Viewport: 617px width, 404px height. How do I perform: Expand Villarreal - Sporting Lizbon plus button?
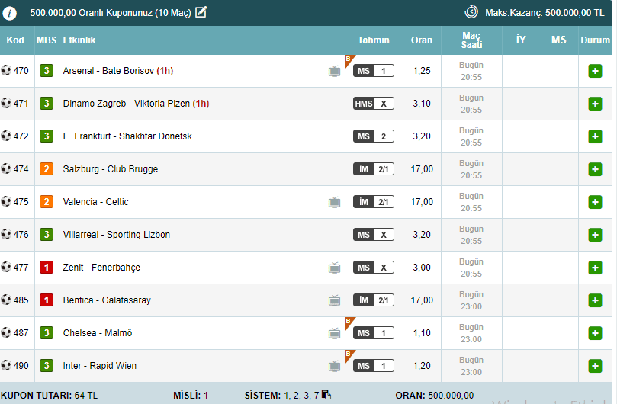(595, 235)
